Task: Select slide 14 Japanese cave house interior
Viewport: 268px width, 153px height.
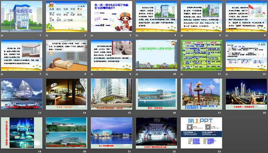Action: point(67,94)
